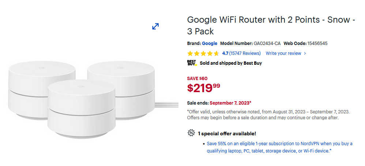Open the NordVPN 55% savings offer link
365x166 pixels.
pos(279,147)
